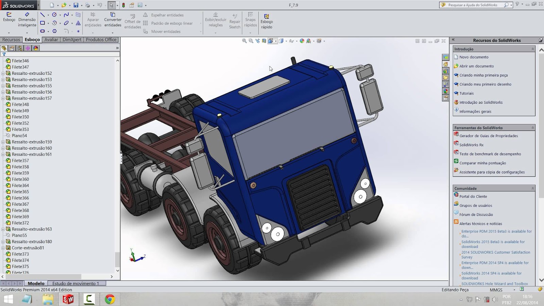Screen dimensions: 544x306
Task: Expand the Ressalto-extrusão159 tree node
Action: click(x=3, y=142)
